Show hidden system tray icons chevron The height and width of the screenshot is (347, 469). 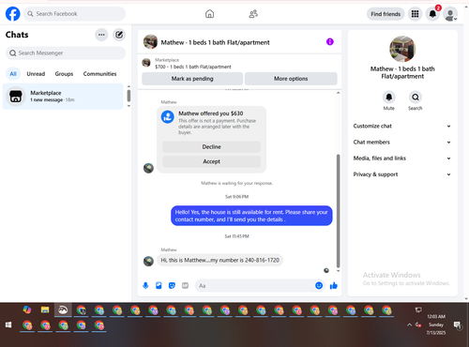coord(409,325)
